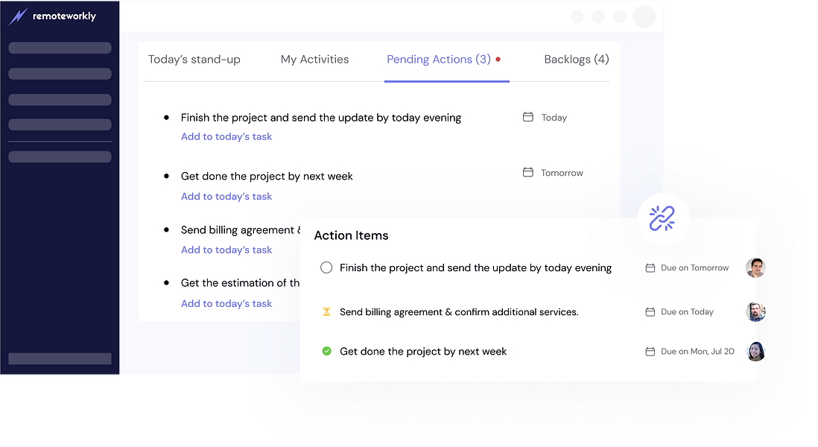Click calendar icon next to Due on Tomorrow
Viewport: 818px width, 447px height.
pyautogui.click(x=650, y=267)
